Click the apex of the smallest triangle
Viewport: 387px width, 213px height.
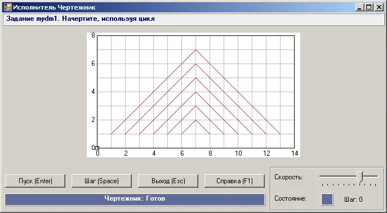[195, 120]
